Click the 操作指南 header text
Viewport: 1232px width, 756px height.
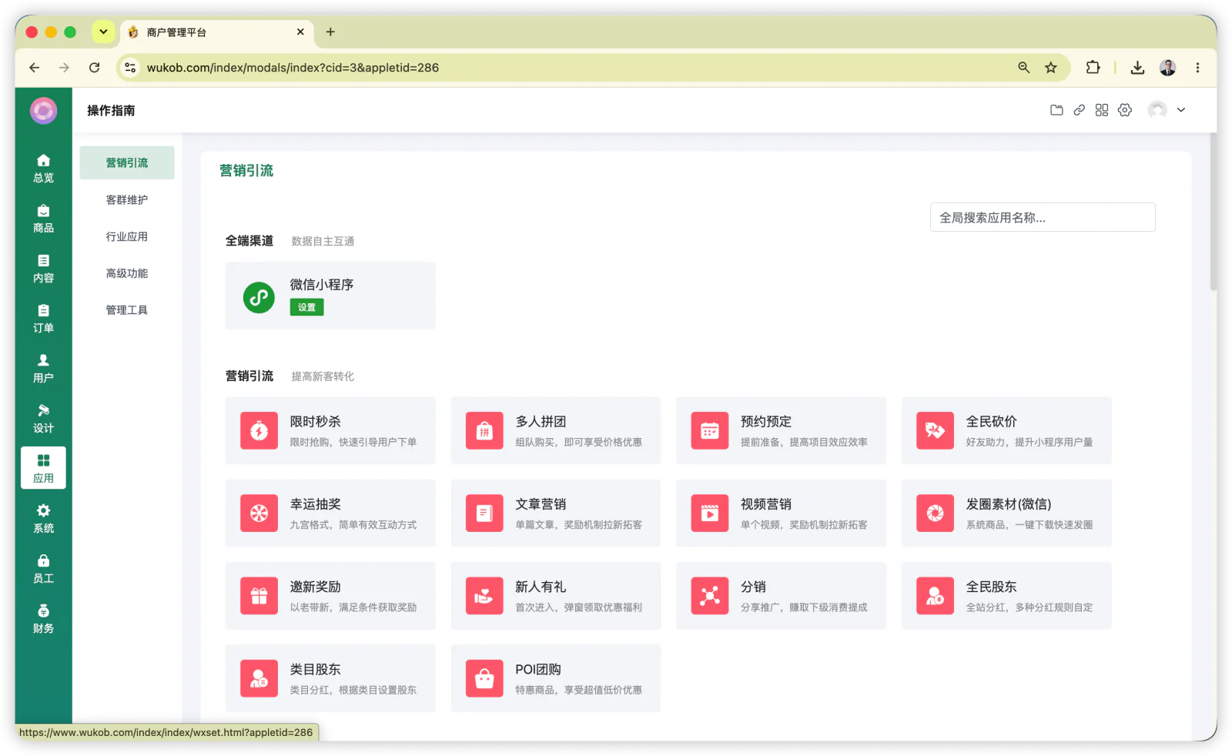(x=111, y=110)
